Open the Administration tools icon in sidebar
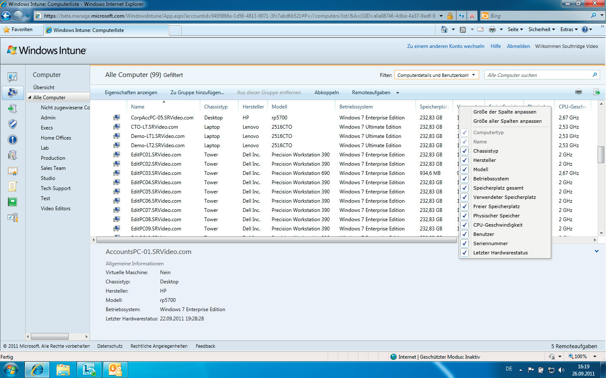 [13, 217]
